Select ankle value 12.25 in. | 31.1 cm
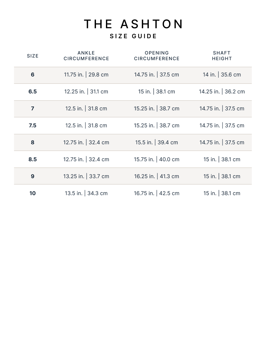 86,92
